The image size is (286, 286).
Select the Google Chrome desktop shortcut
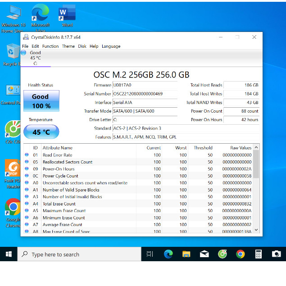(x=13, y=213)
